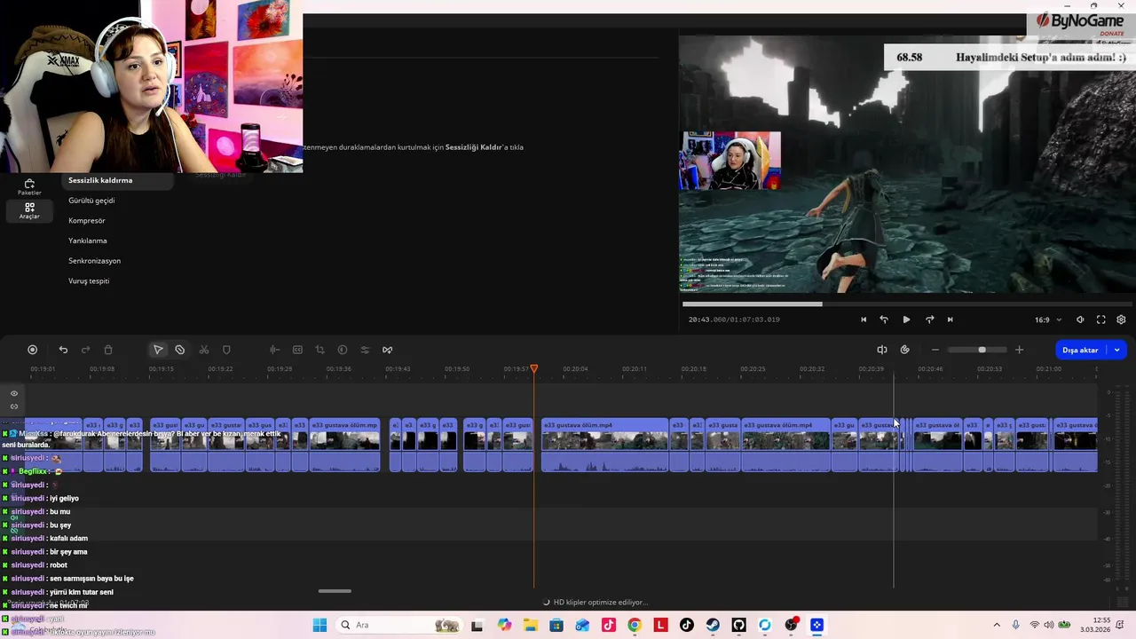Jump to next clip in preview
This screenshot has height=639, width=1136.
(x=950, y=319)
